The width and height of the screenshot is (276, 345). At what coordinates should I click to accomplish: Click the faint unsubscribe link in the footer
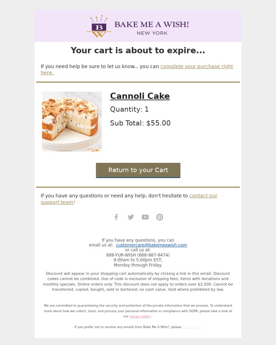click(x=192, y=327)
